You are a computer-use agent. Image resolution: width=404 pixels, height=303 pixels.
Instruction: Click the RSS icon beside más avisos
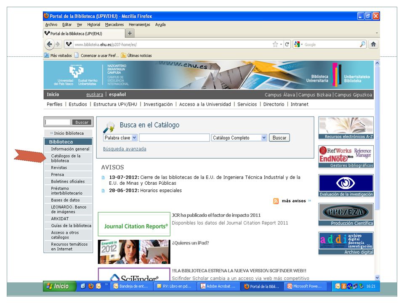pos(276,201)
